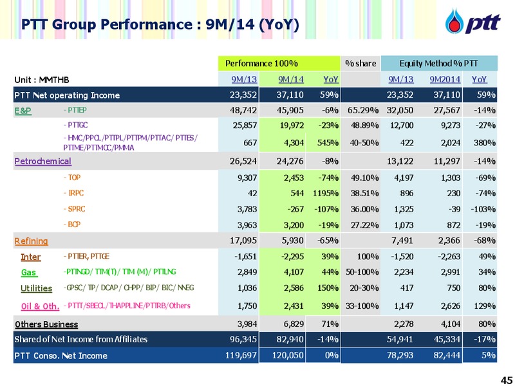Viewport: 515px width, 386px height.
Task: Select Shared of Net Income from Affiliates
Action: coord(81,339)
